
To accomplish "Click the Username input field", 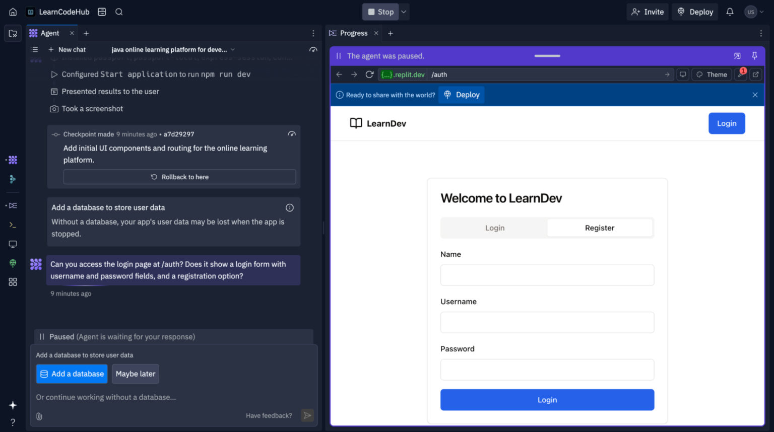I will pyautogui.click(x=547, y=322).
